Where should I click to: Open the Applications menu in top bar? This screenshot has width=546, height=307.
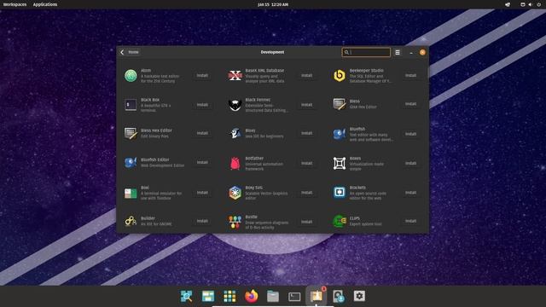(x=45, y=4)
